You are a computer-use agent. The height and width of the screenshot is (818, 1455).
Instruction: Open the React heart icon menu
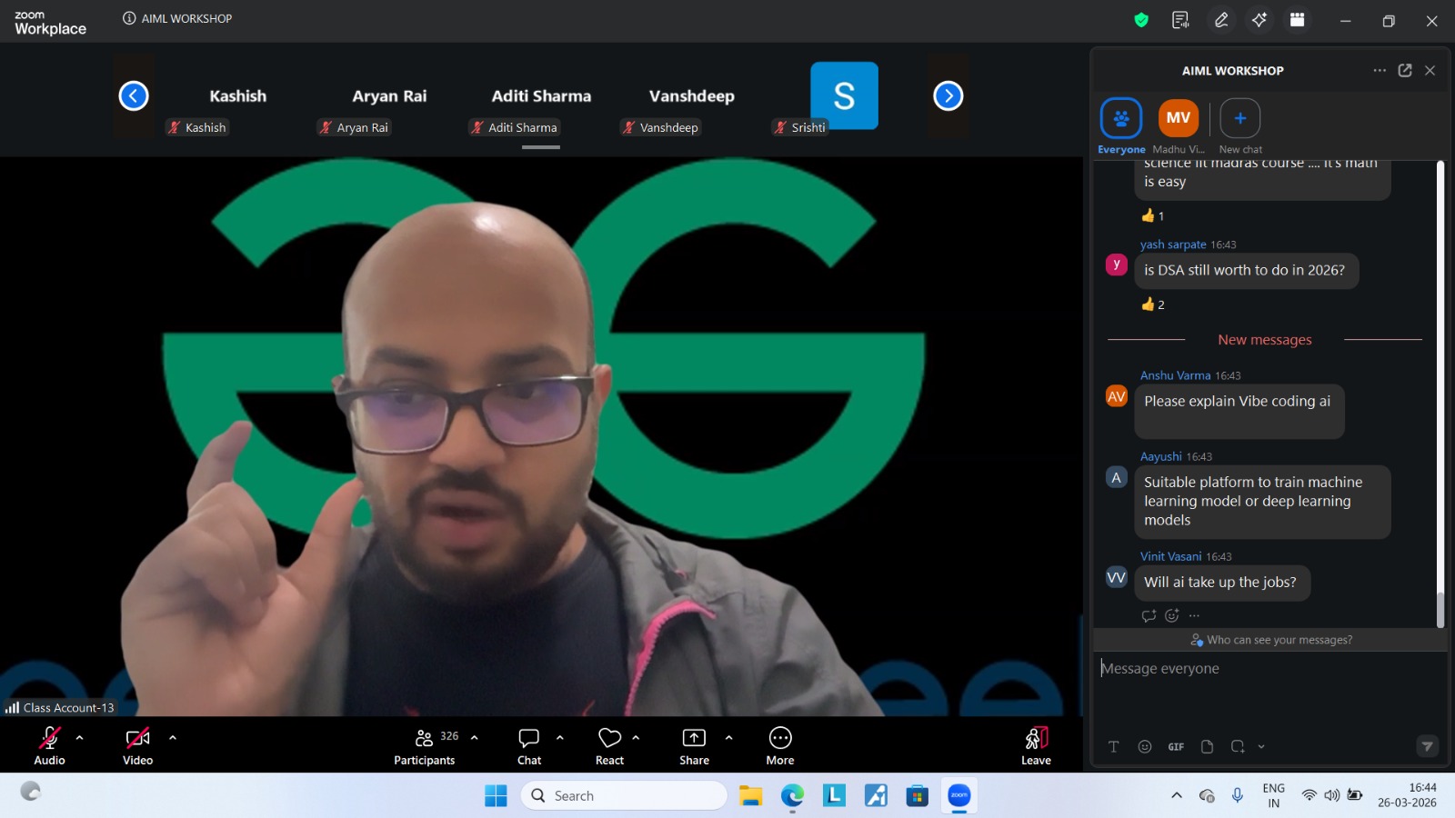tap(610, 745)
